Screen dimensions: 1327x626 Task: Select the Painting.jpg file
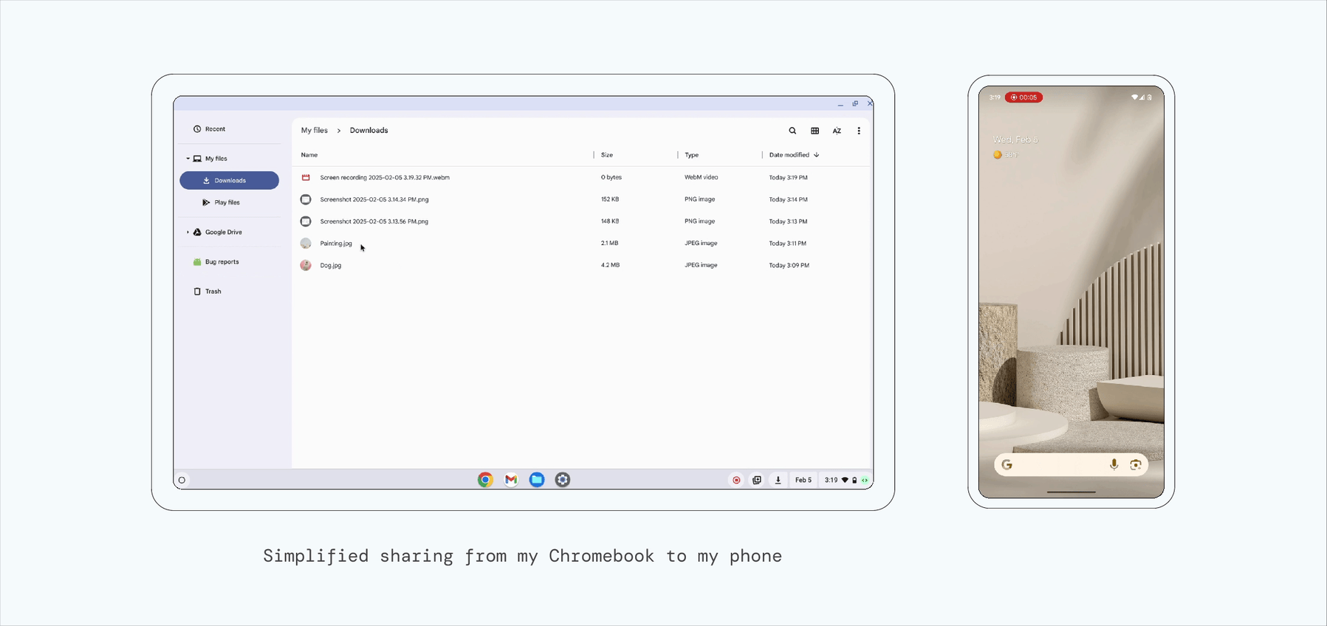pyautogui.click(x=336, y=244)
